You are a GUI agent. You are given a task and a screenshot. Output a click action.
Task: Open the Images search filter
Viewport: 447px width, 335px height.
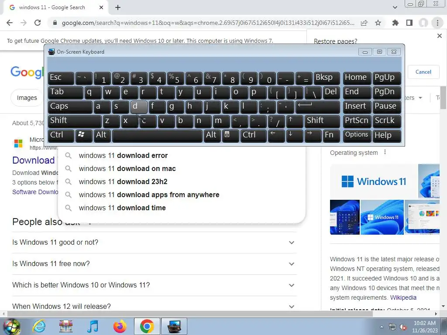coord(27,98)
